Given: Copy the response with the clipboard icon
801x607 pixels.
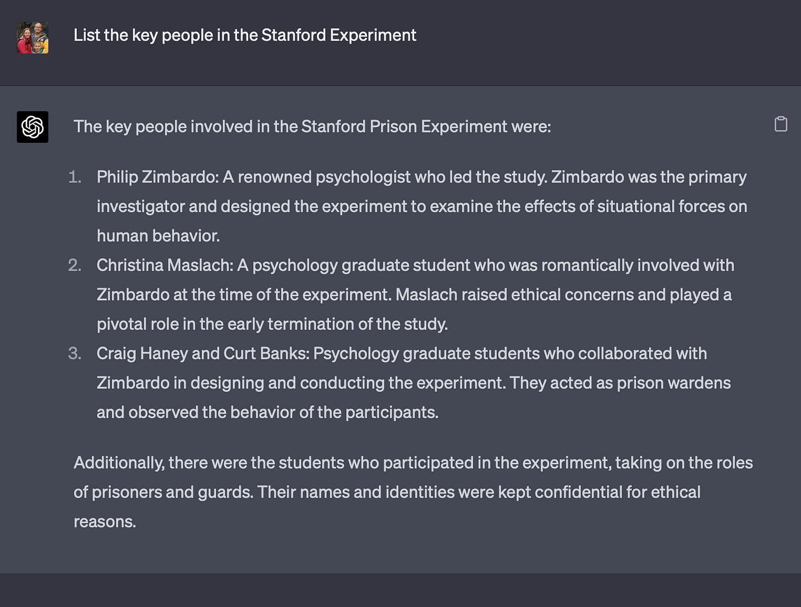Looking at the screenshot, I should (781, 124).
